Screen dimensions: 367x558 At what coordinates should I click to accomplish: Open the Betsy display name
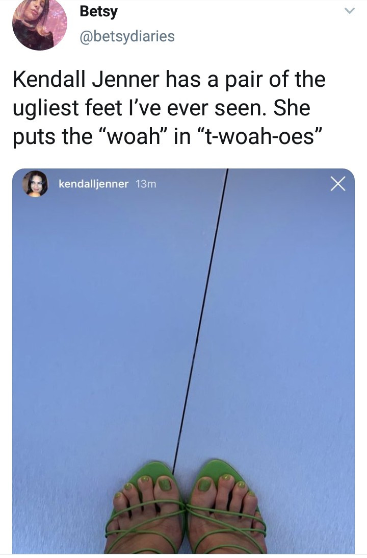coord(98,12)
